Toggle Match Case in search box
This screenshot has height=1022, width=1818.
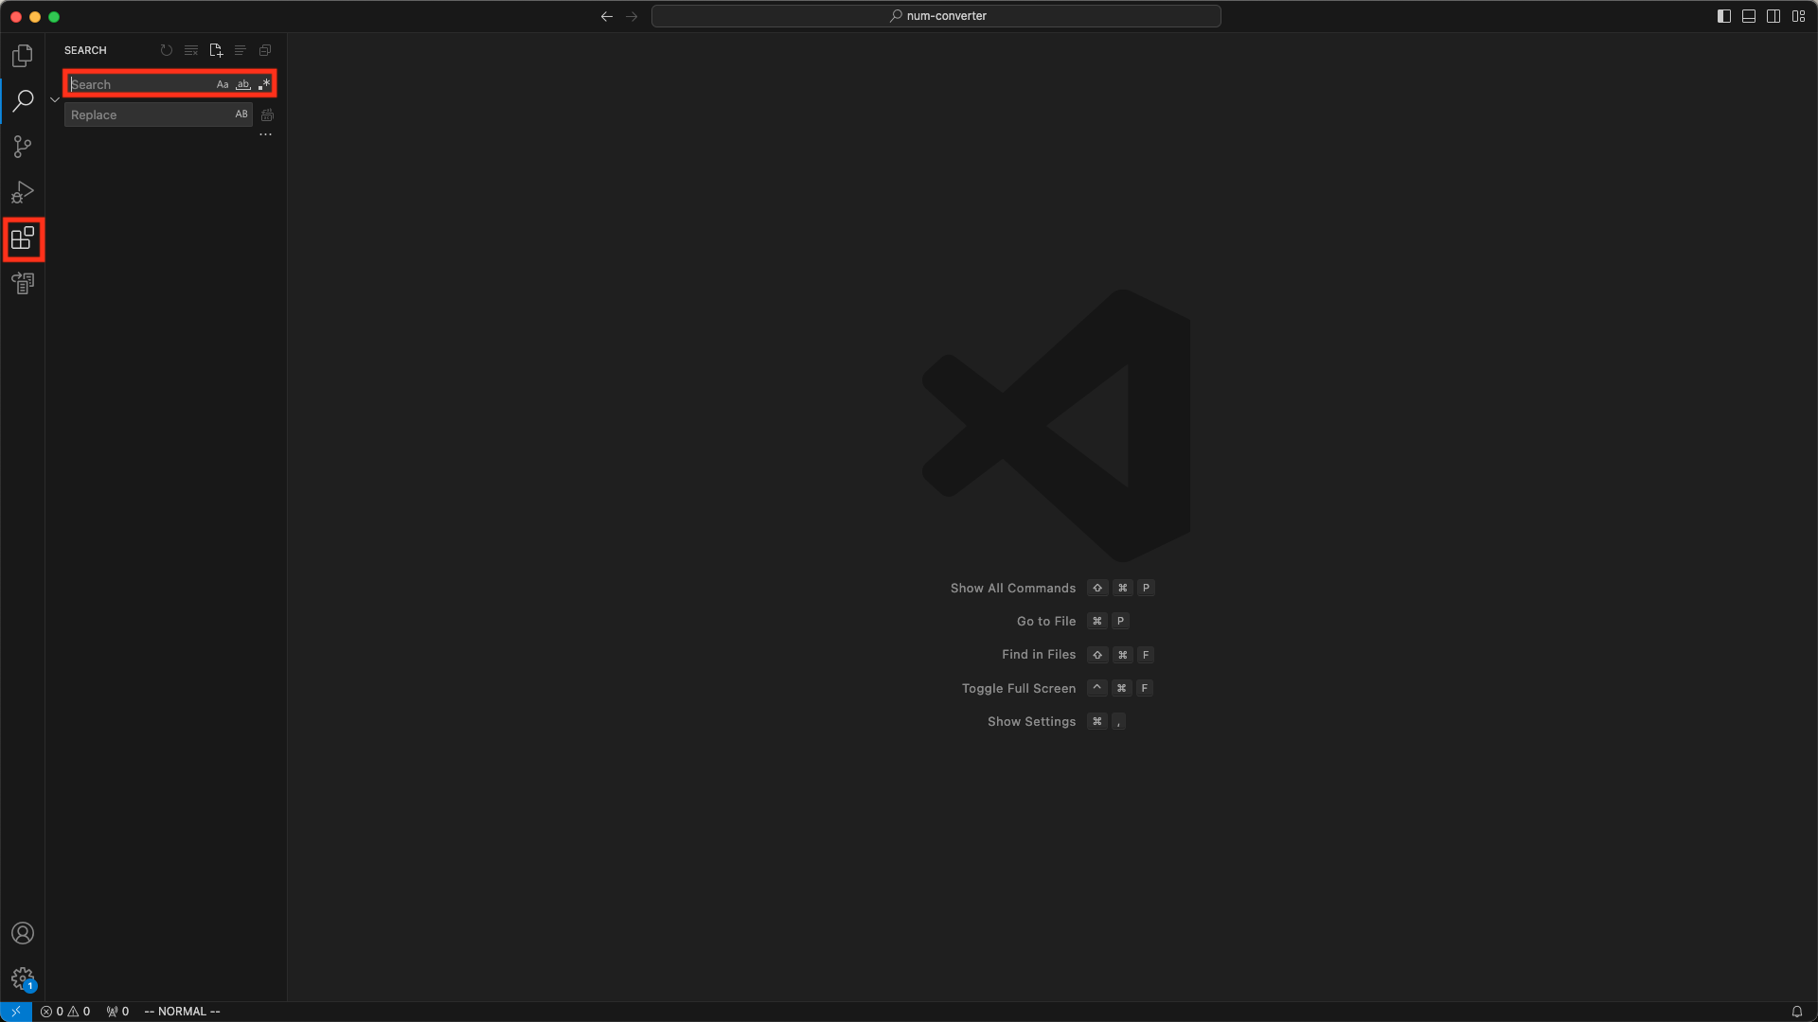point(223,84)
